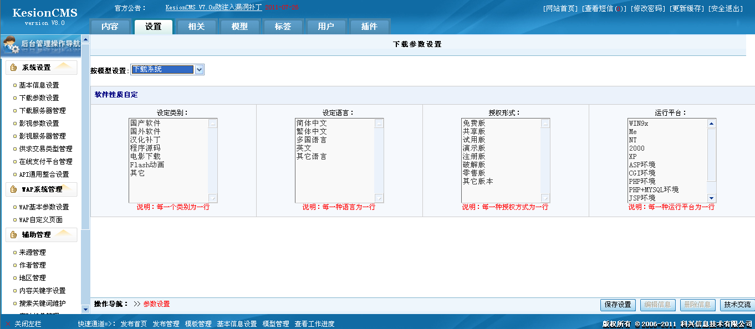The width and height of the screenshot is (755, 329).
Task: Click the down arrow on 运行平台 list scrollbar
Action: pyautogui.click(x=711, y=198)
